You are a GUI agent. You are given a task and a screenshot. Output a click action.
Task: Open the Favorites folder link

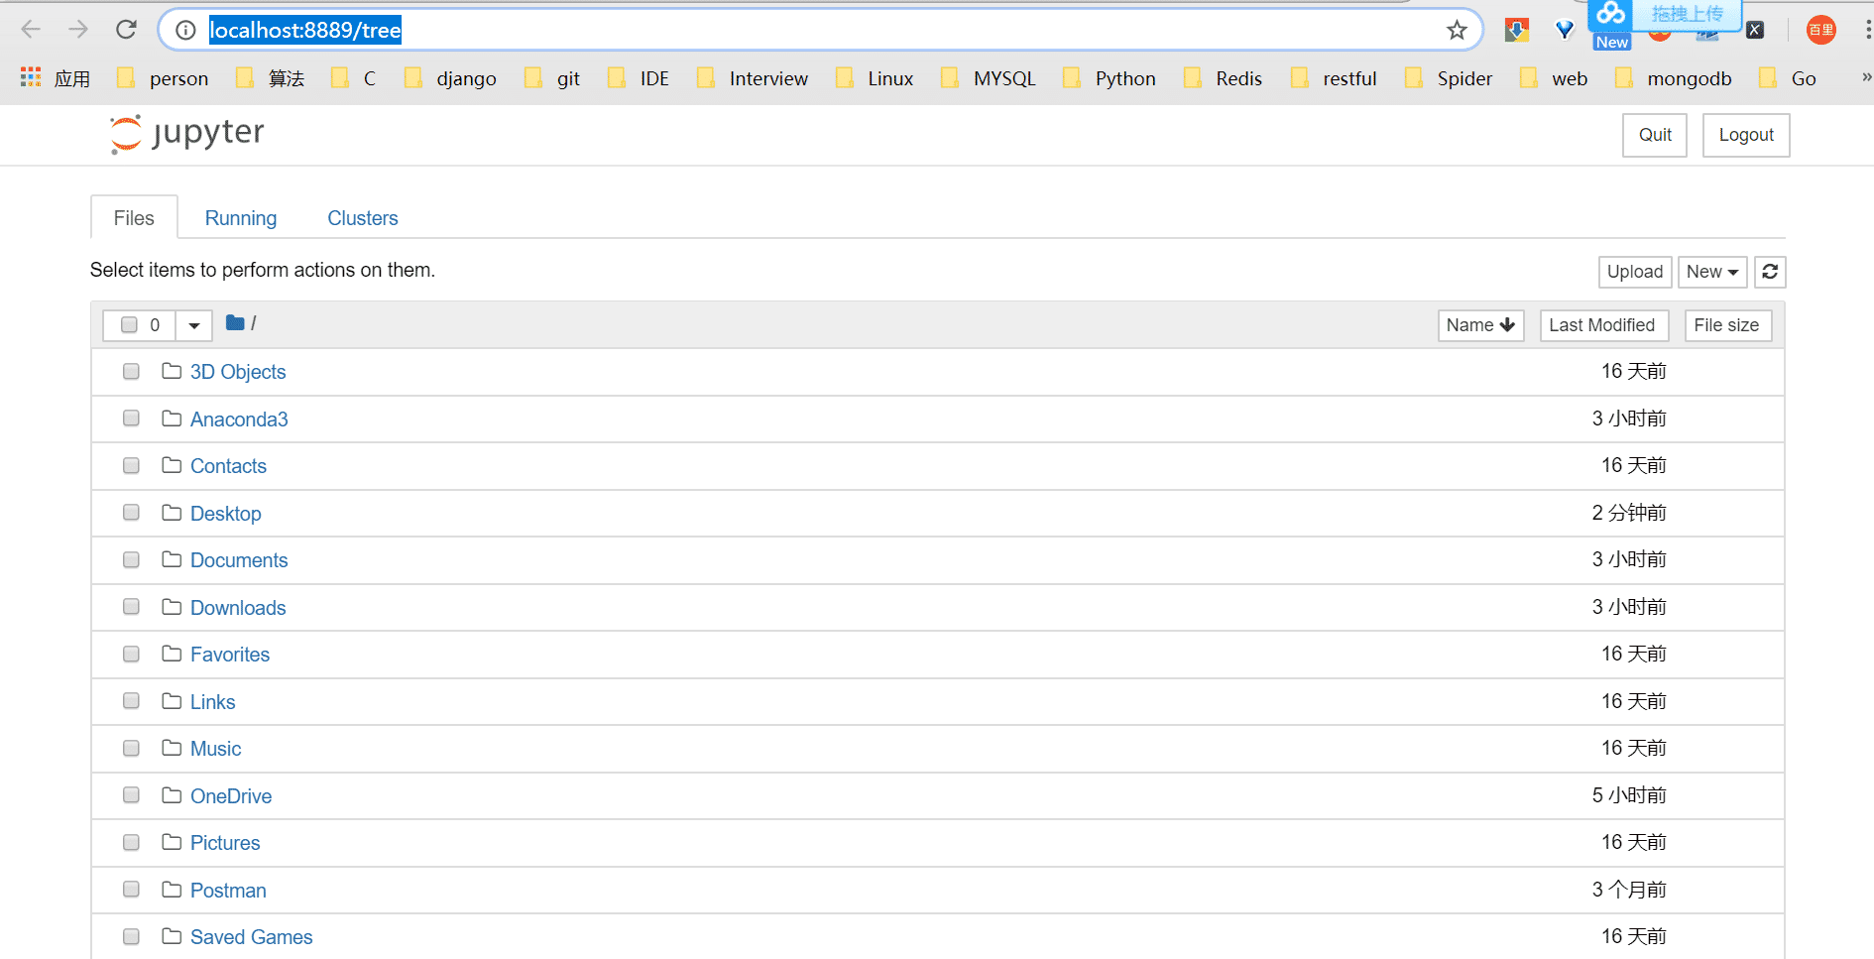230,655
